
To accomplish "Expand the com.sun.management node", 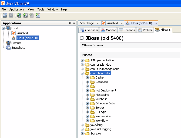I will pos(82,69).
